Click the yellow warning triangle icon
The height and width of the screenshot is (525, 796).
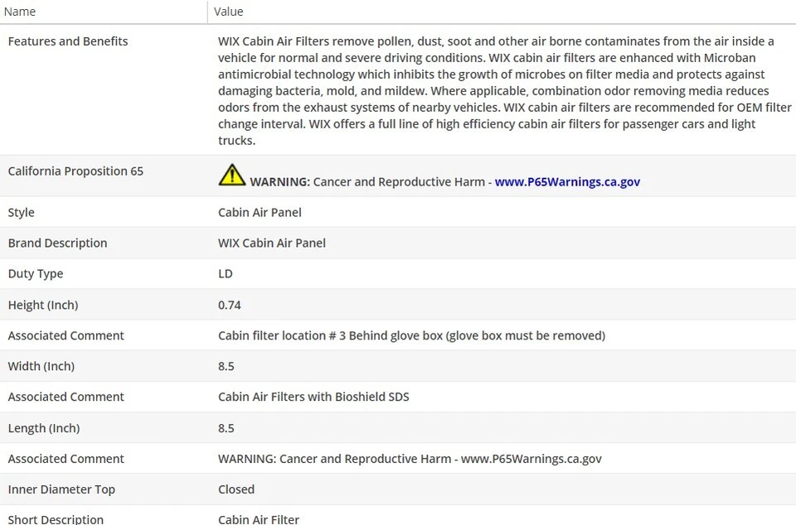tap(232, 175)
